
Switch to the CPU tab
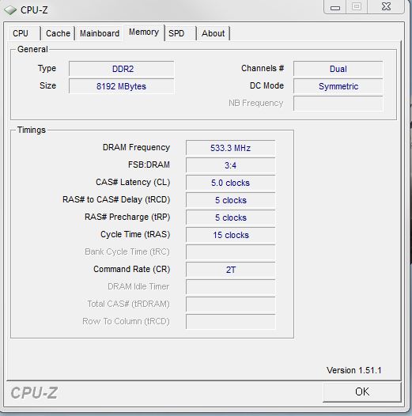[25, 33]
